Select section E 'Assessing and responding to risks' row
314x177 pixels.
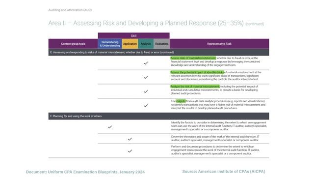click(x=158, y=53)
